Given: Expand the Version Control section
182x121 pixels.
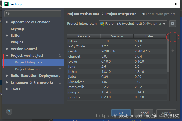Looking at the screenshot, I should coord(7,49).
